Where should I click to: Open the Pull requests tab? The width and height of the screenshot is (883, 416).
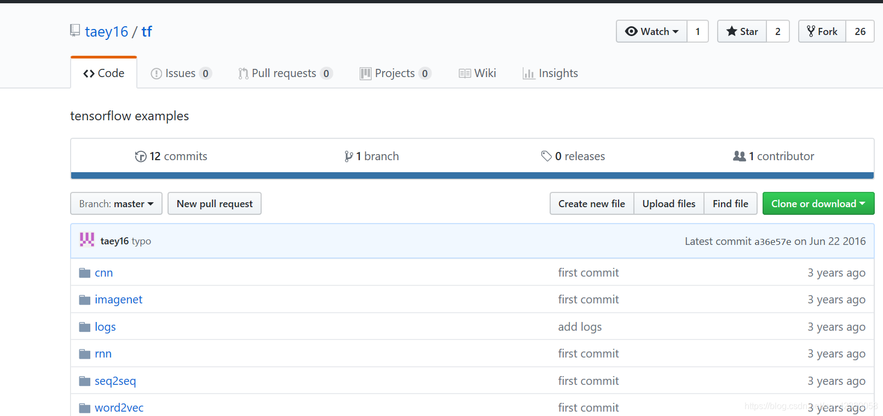(x=285, y=73)
